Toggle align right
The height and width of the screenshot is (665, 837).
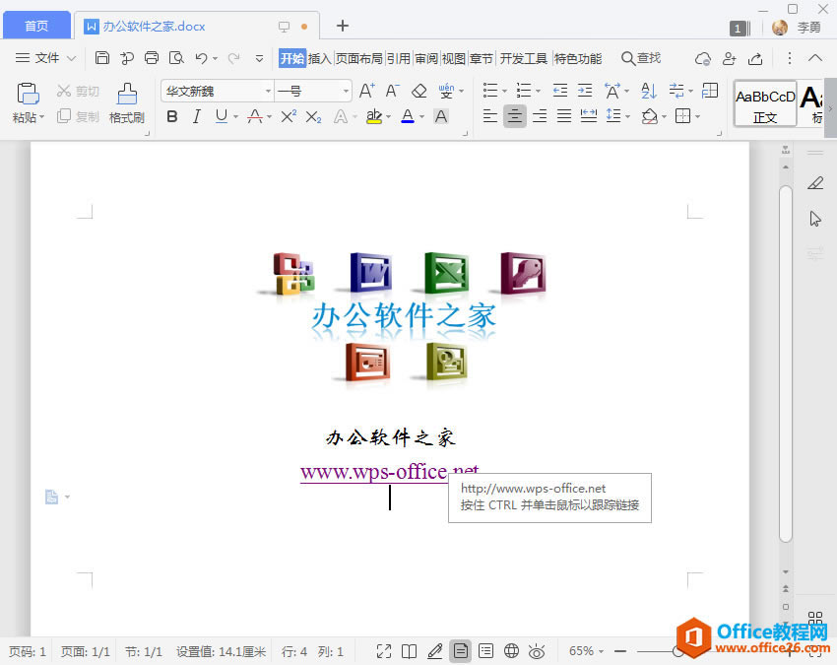coord(540,116)
